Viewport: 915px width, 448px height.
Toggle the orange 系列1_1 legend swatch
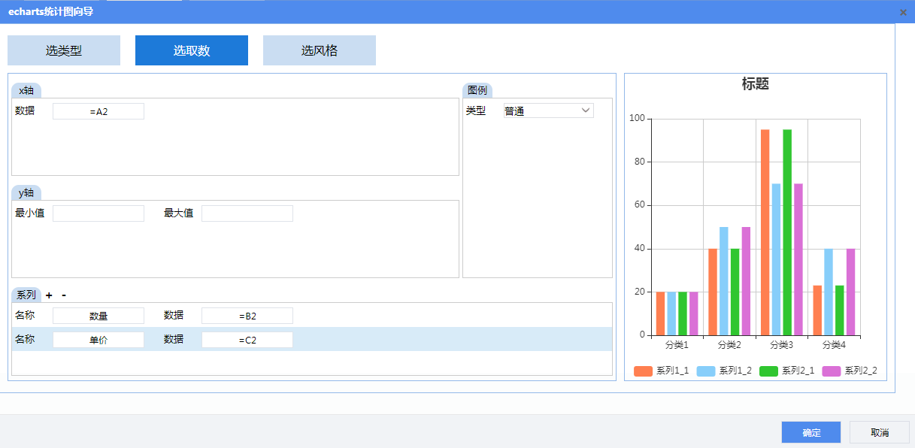tap(643, 371)
